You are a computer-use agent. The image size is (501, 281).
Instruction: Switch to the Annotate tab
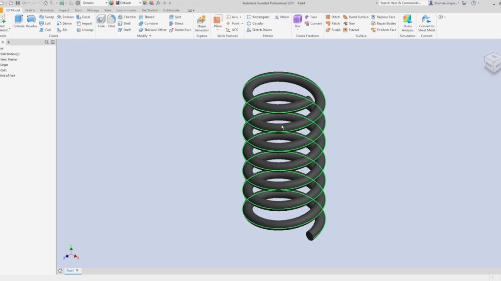tap(46, 10)
